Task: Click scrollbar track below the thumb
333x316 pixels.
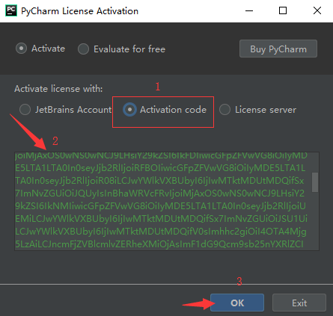Action: pos(315,221)
